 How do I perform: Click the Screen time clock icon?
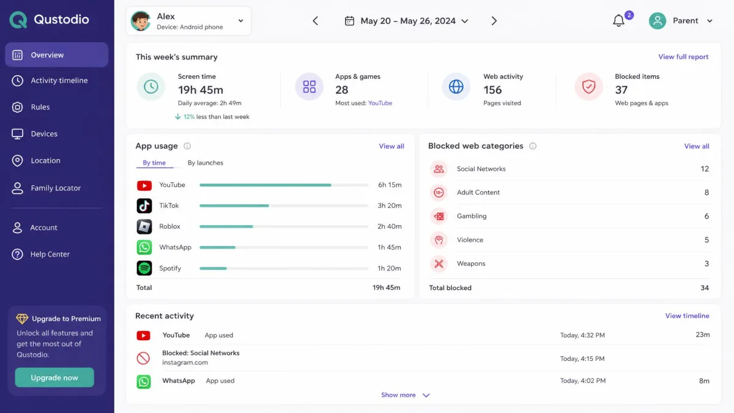tap(151, 86)
